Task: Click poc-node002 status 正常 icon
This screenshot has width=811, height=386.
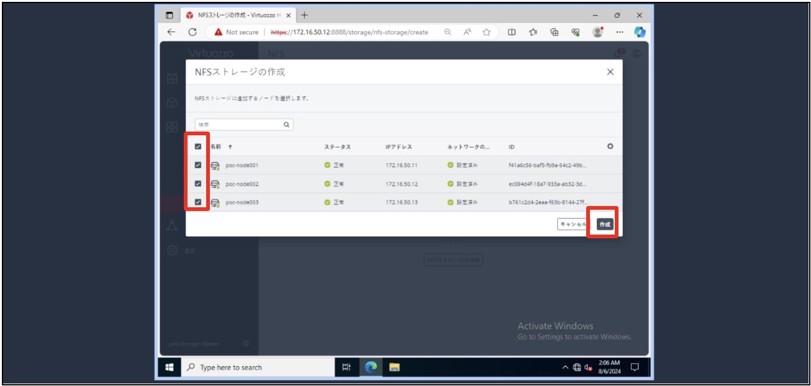Action: point(327,184)
